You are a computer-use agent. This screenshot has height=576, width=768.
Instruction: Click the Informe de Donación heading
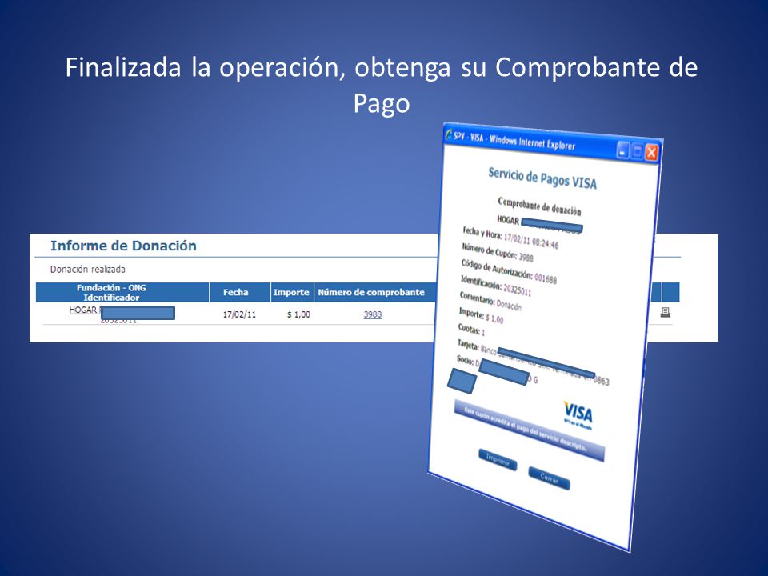click(123, 246)
